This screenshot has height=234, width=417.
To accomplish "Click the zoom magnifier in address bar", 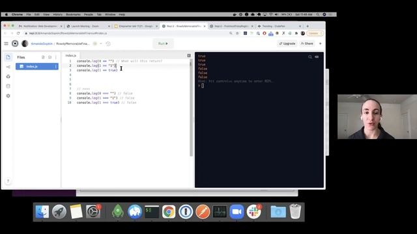I will click(x=231, y=33).
